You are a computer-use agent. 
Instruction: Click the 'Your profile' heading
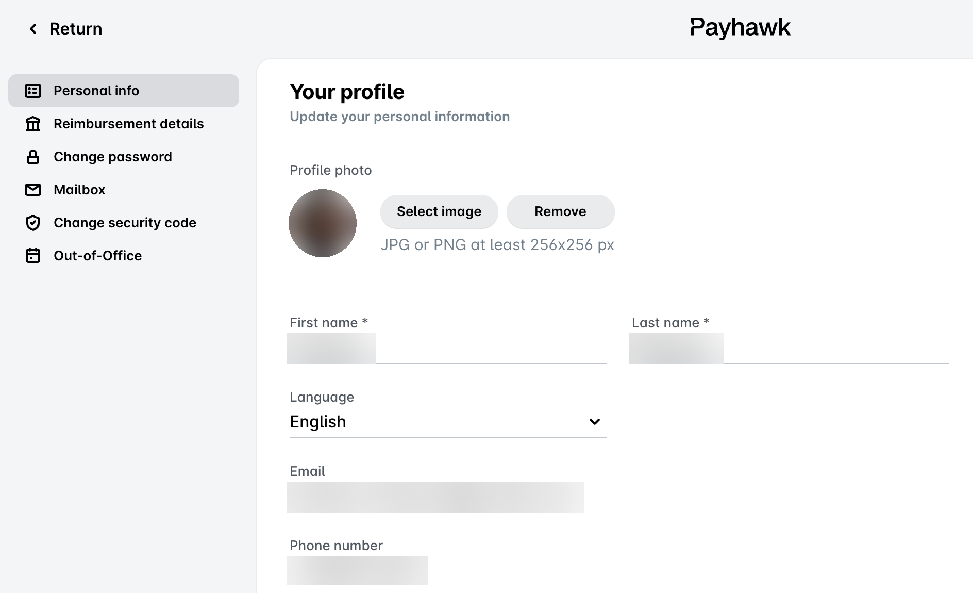click(x=347, y=92)
